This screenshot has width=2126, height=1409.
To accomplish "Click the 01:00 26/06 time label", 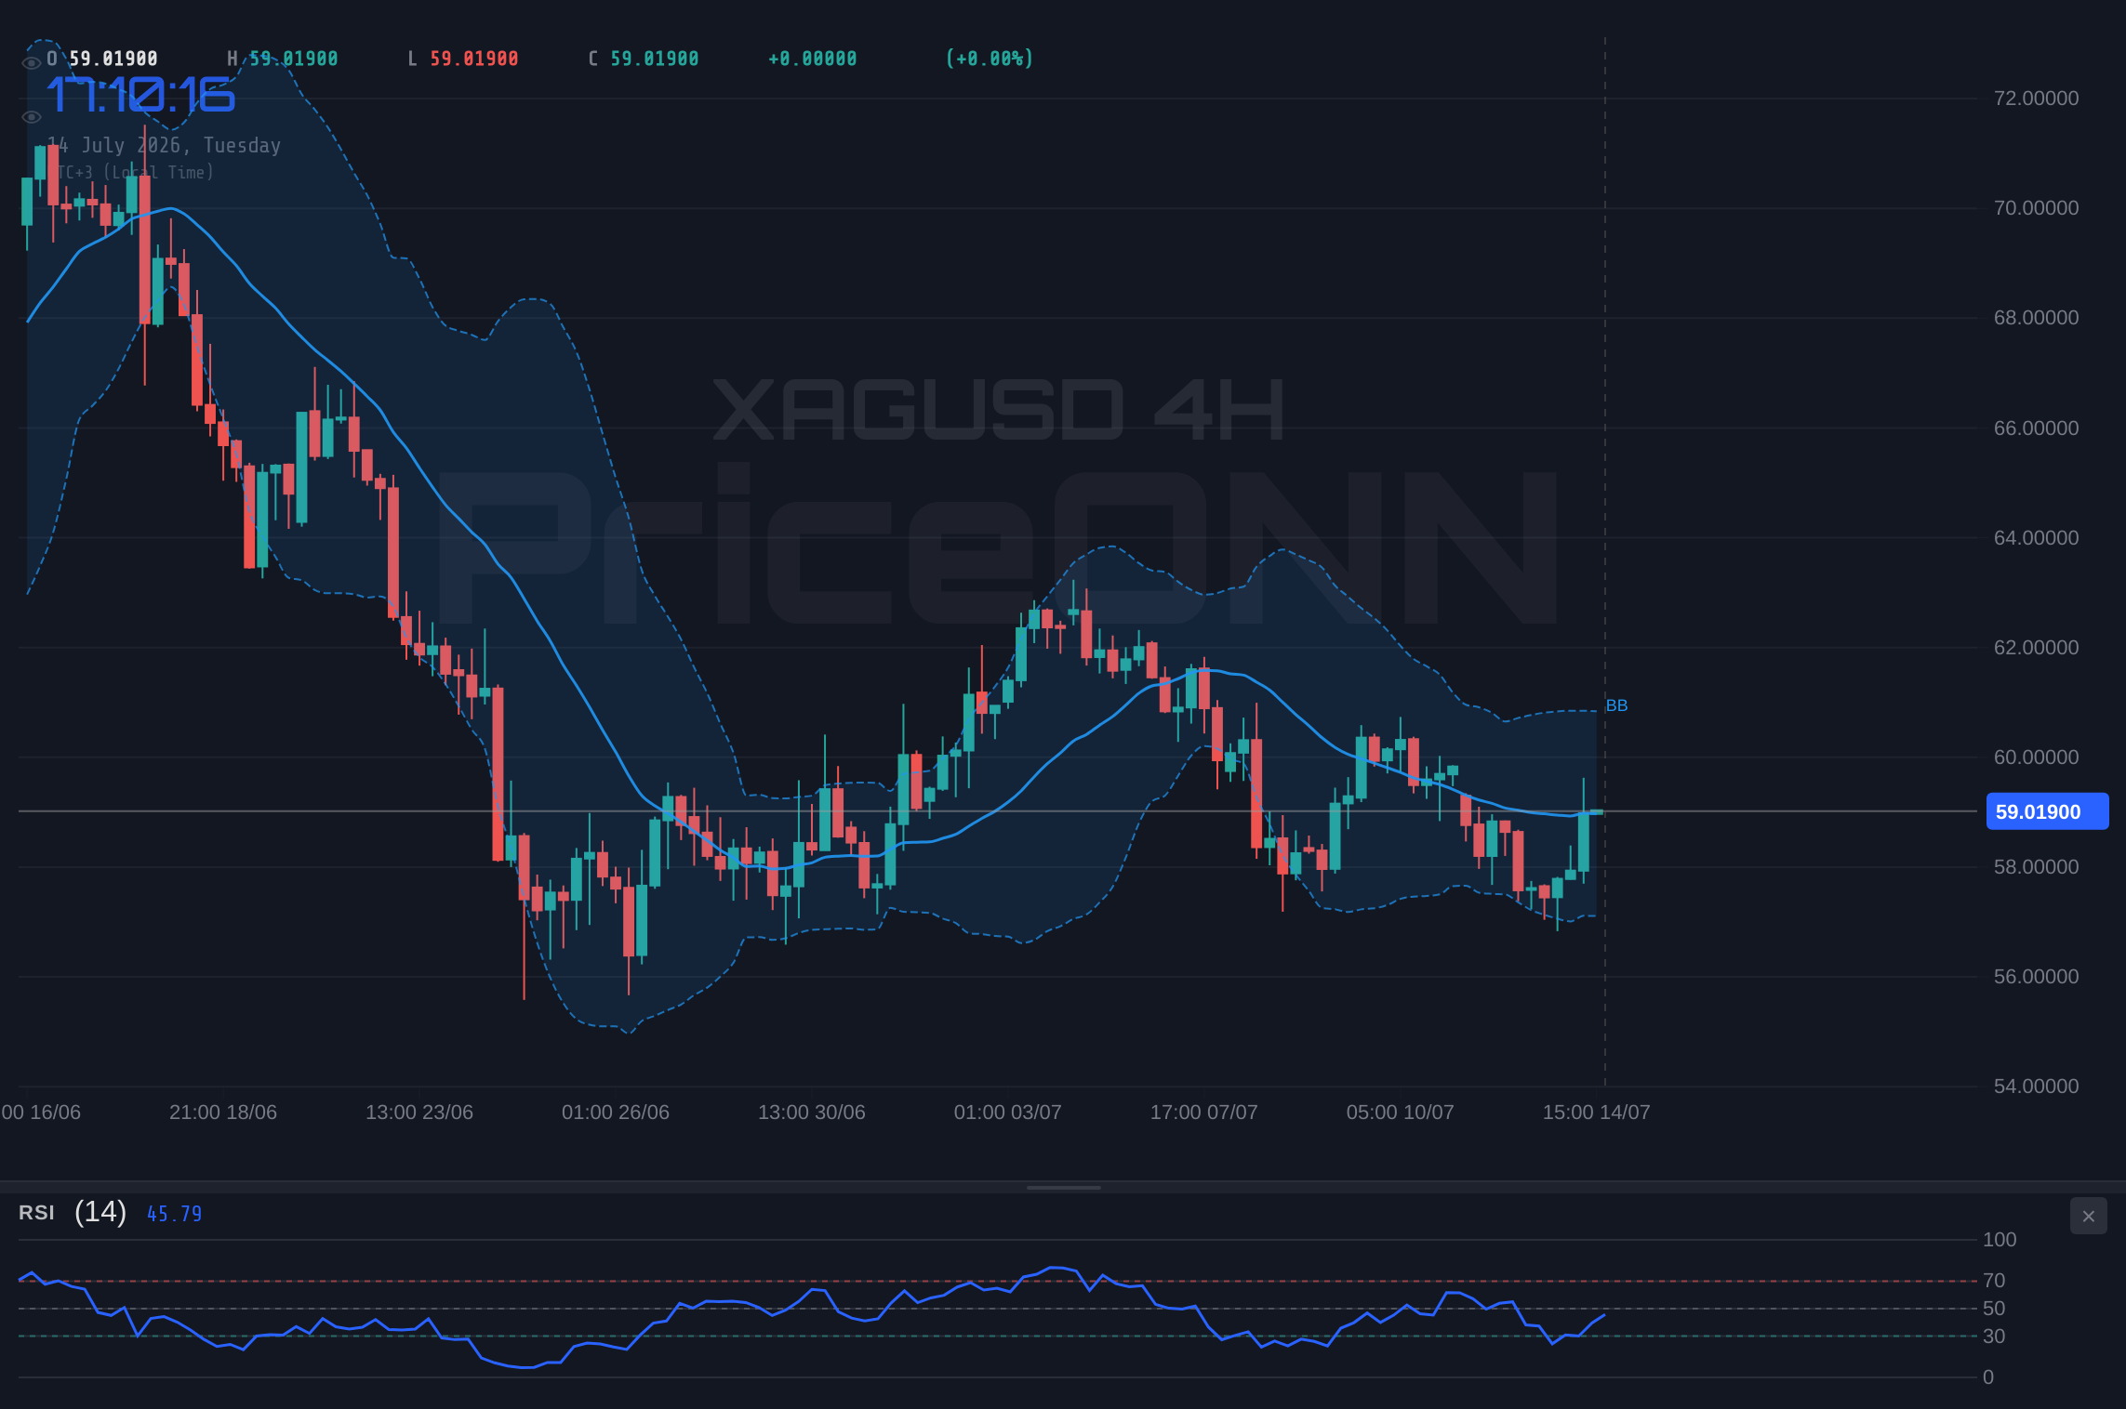I will tap(616, 1113).
